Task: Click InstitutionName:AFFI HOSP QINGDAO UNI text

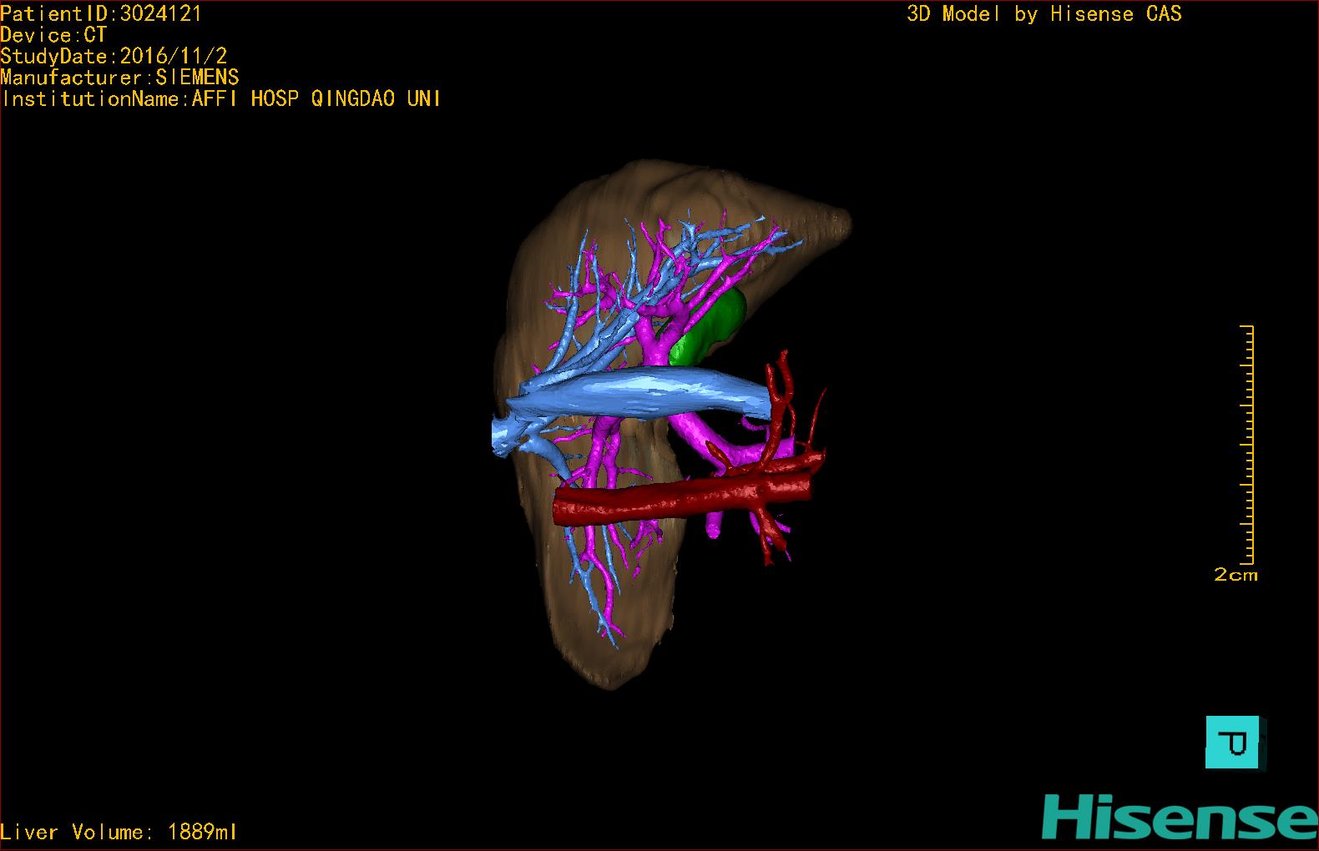Action: click(x=220, y=98)
